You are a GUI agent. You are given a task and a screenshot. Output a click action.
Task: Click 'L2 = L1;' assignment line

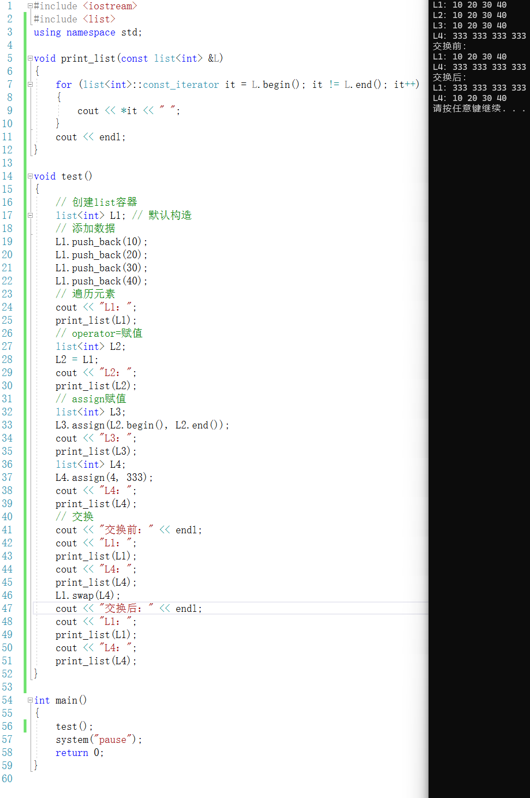click(77, 360)
